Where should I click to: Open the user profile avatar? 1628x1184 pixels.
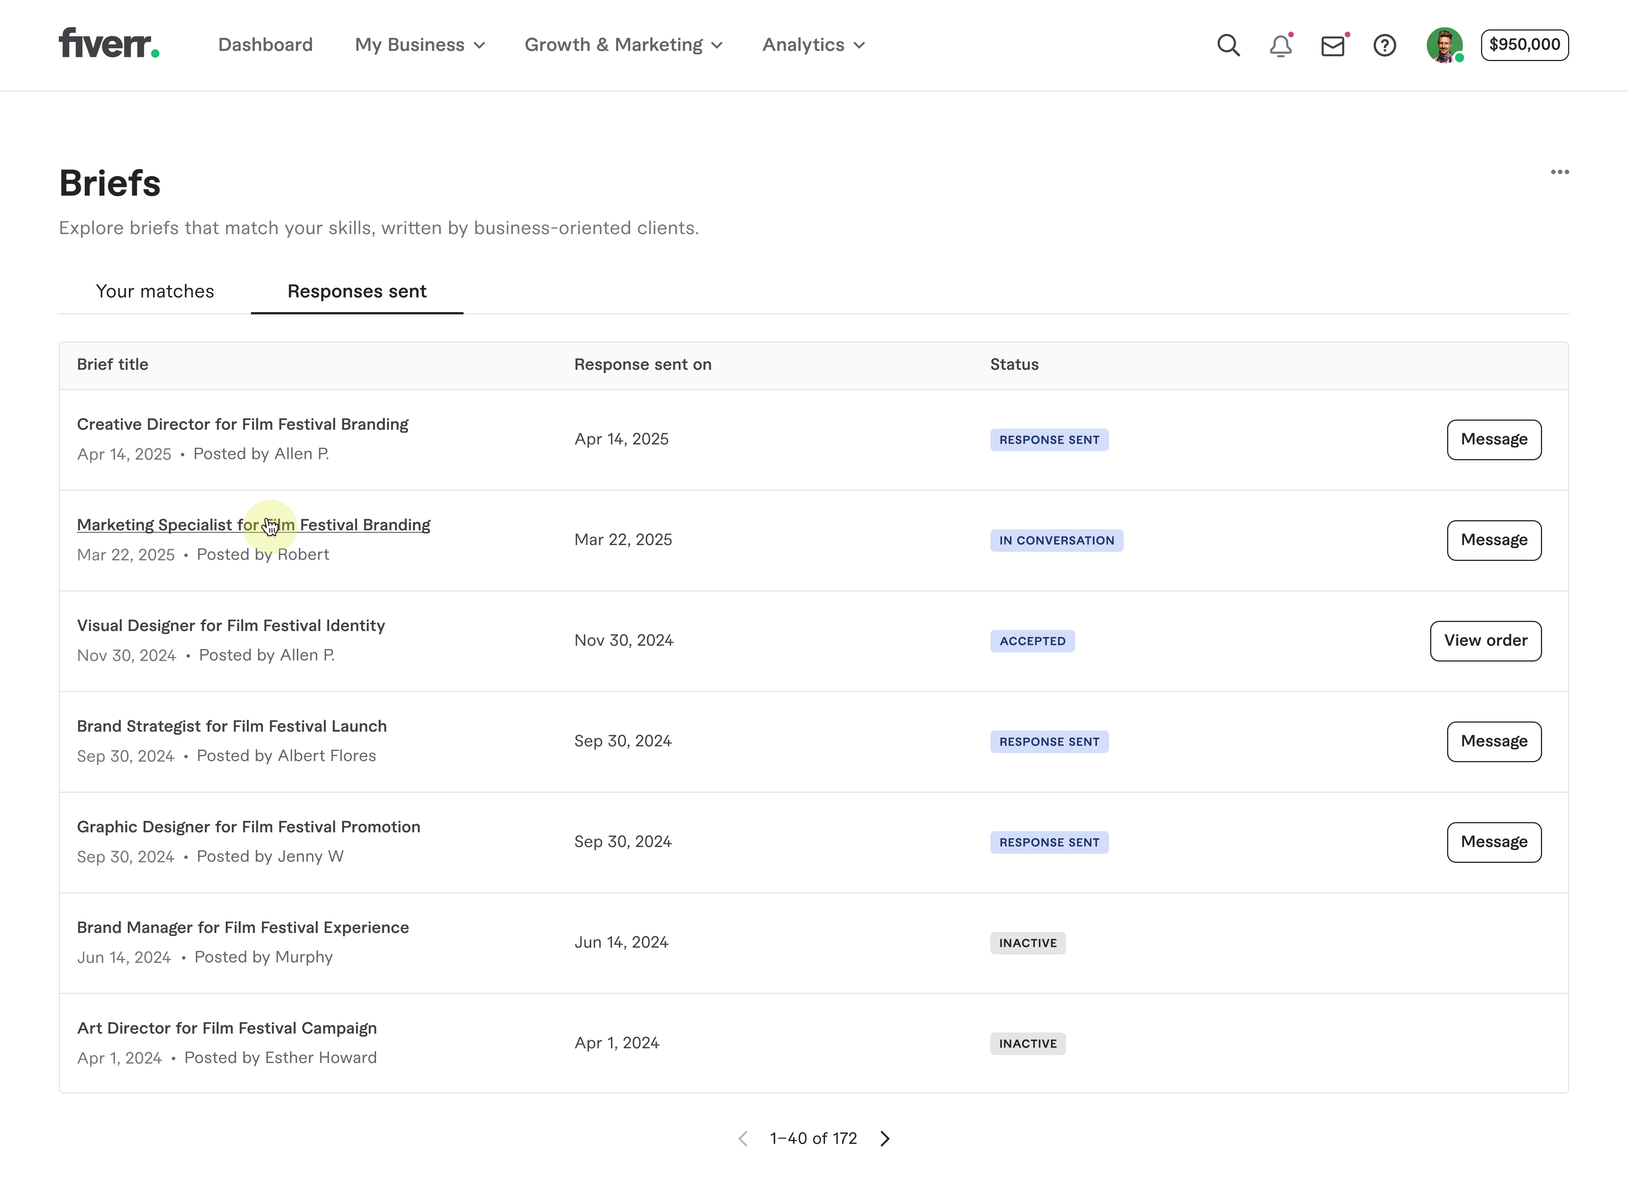(x=1443, y=45)
